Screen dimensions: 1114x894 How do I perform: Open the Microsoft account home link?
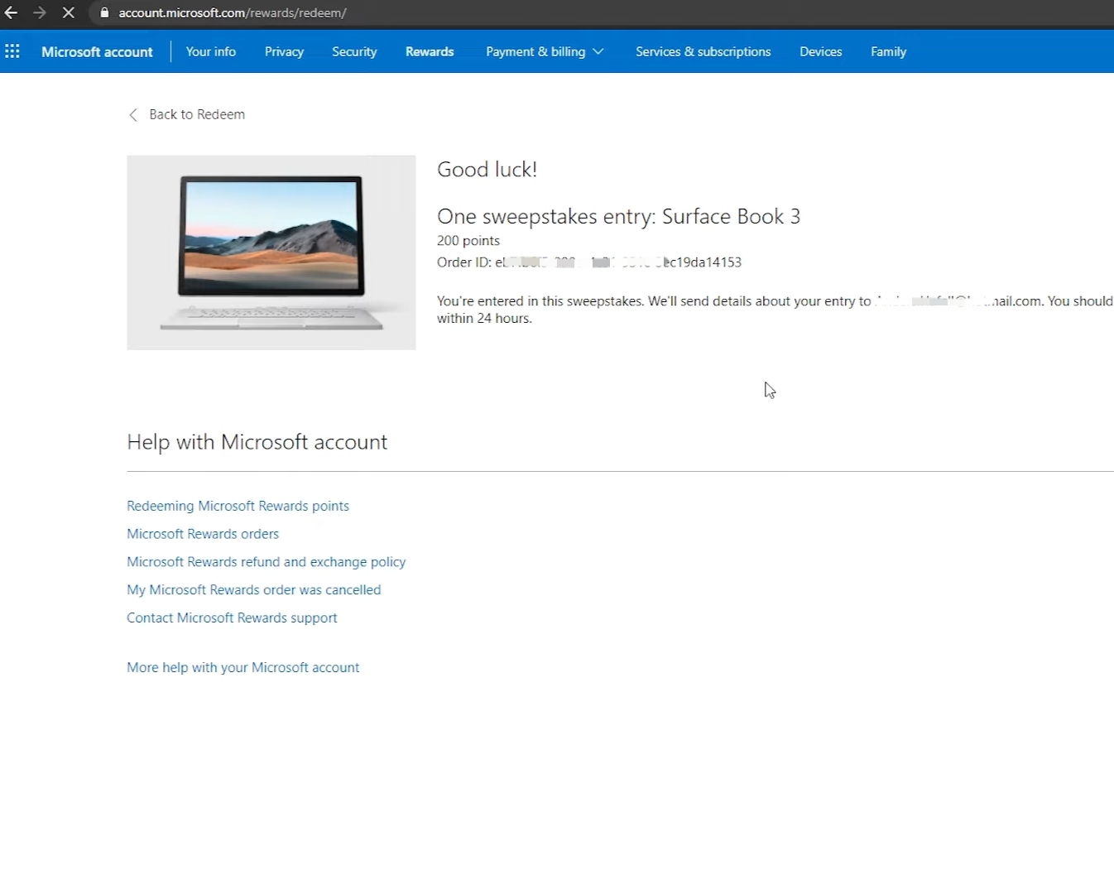97,51
